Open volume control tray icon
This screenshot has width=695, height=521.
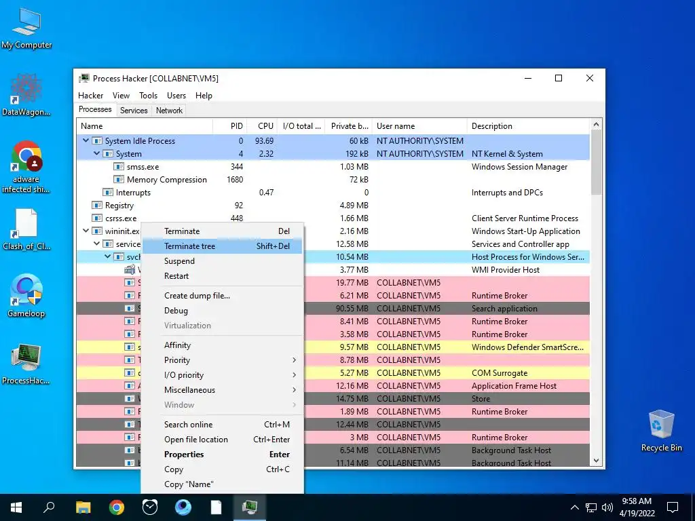[607, 507]
